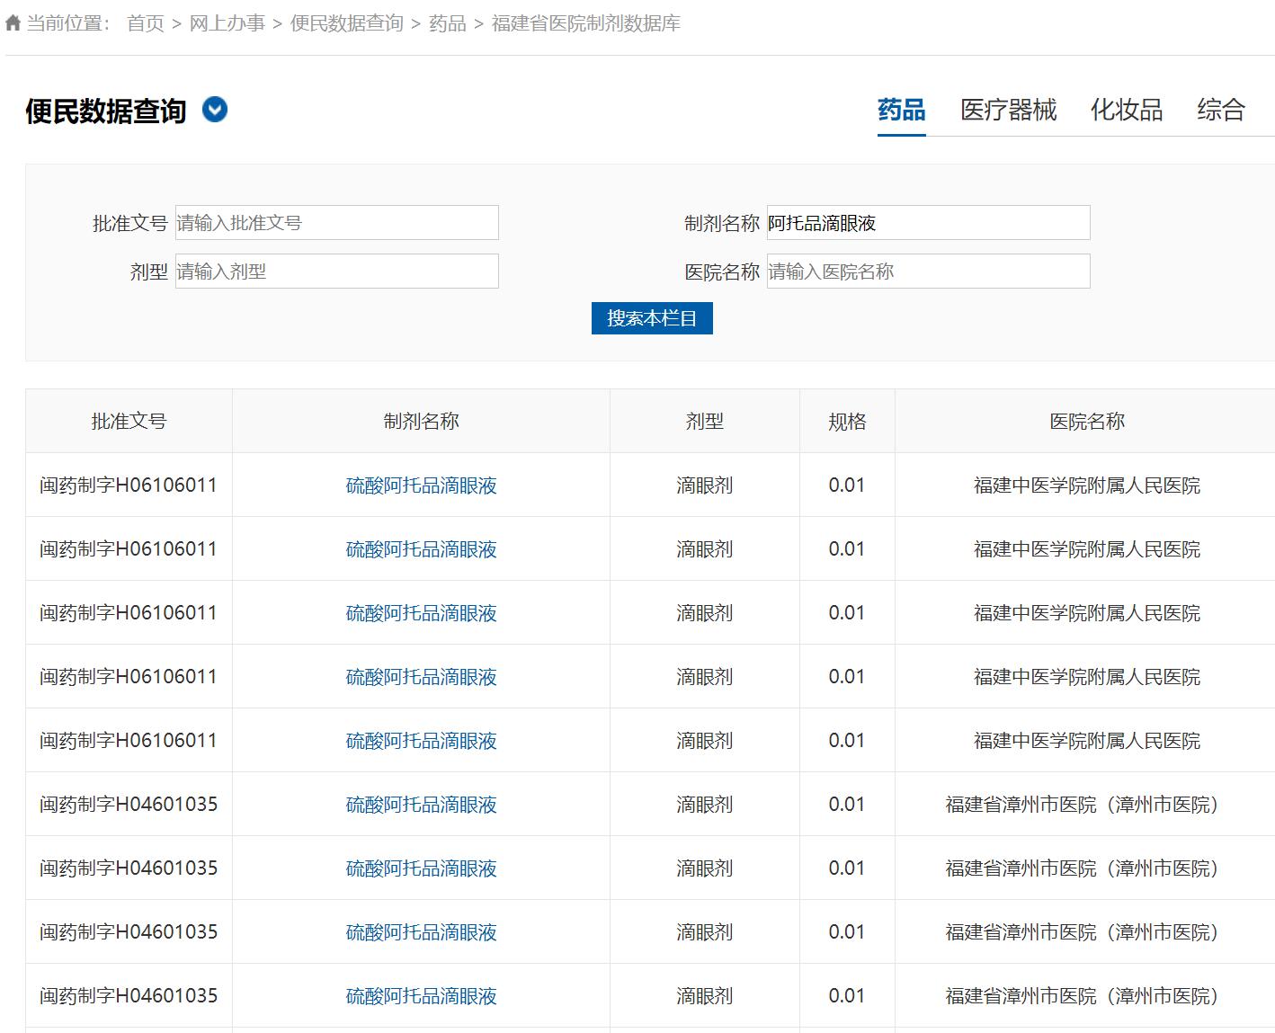1275x1033 pixels.
Task: Open the first 硫酸阿托品滴眼液 detail link
Action: click(x=420, y=485)
